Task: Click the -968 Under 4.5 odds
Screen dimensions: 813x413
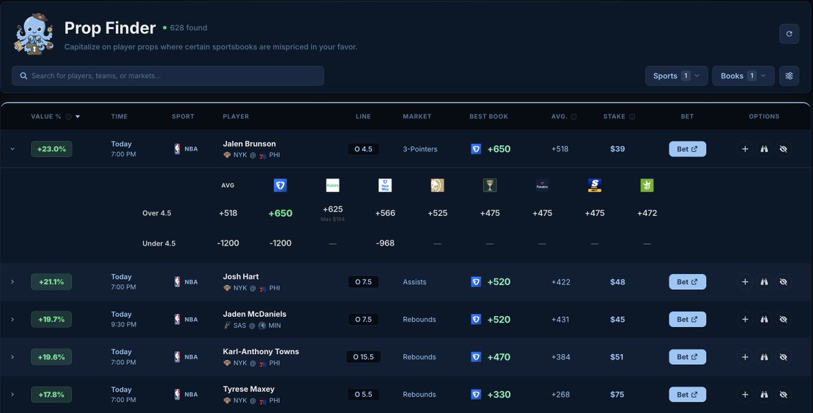Action: coord(385,243)
